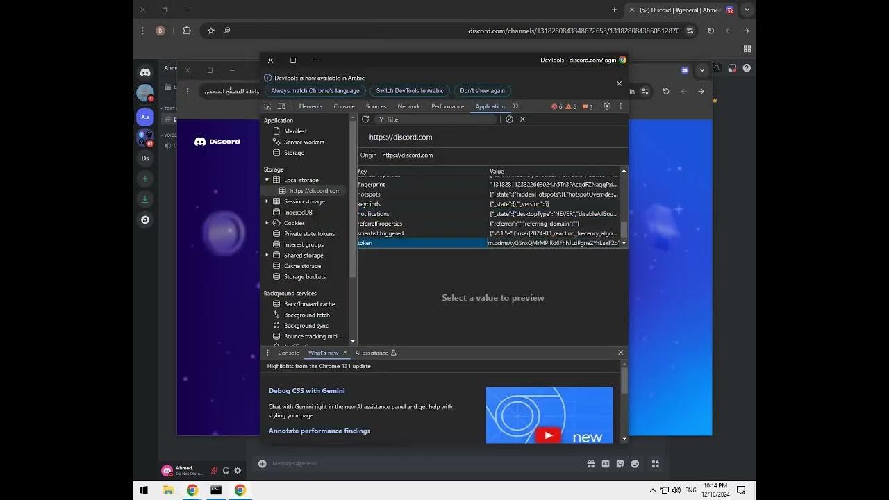Open the emoji picker in the message bar
Viewport: 889px width, 500px height.
coord(635,464)
